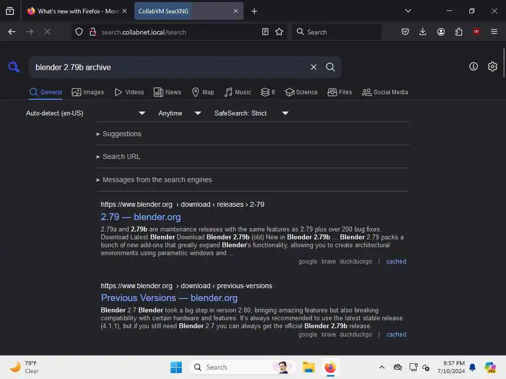This screenshot has height=379, width=506.
Task: Clear the search query with the X icon
Action: coord(313,67)
